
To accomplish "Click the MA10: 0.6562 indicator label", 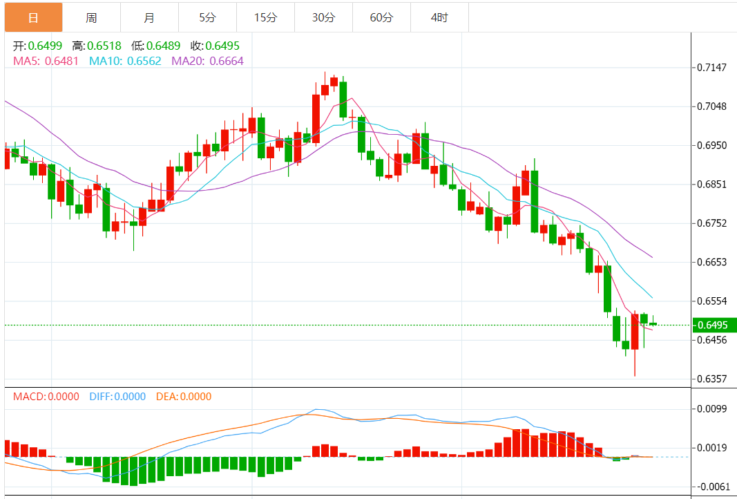I will click(125, 61).
